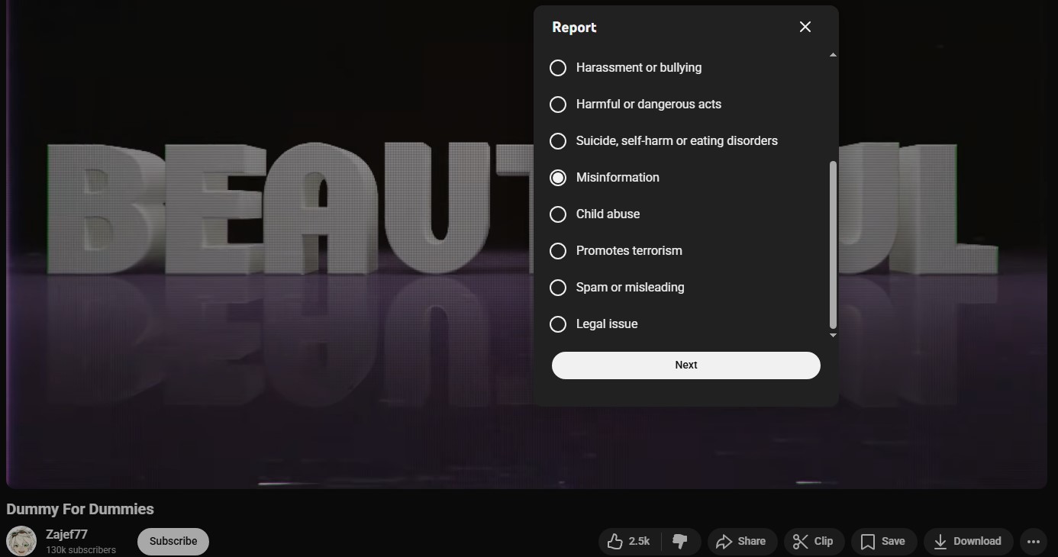1058x557 pixels.
Task: Share the video
Action: click(742, 542)
